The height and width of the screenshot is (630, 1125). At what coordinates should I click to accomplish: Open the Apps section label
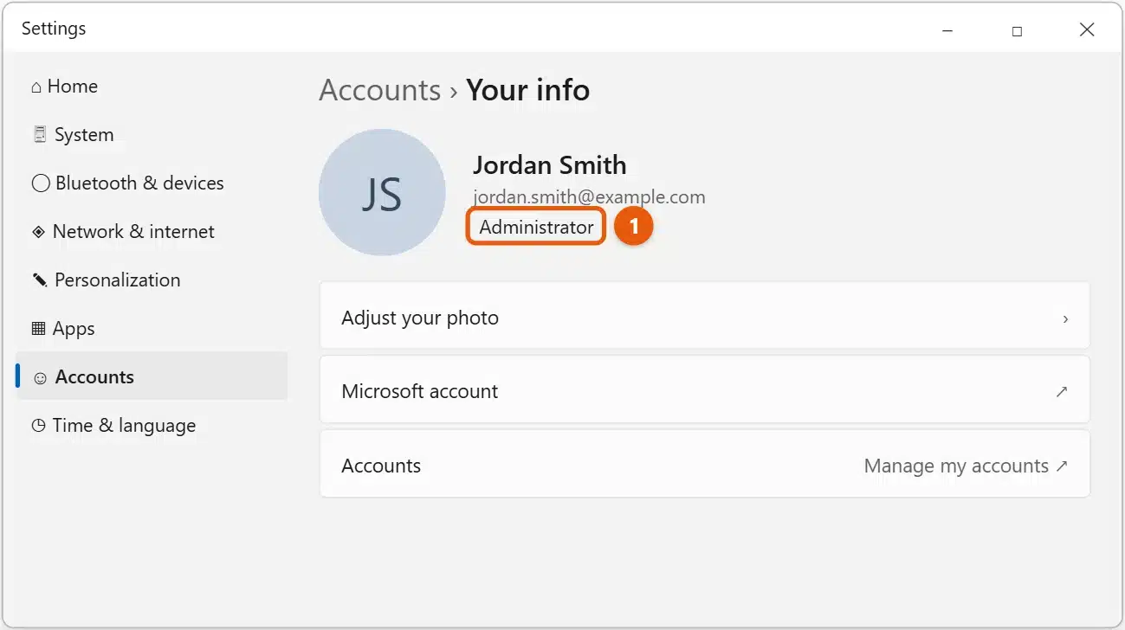74,329
